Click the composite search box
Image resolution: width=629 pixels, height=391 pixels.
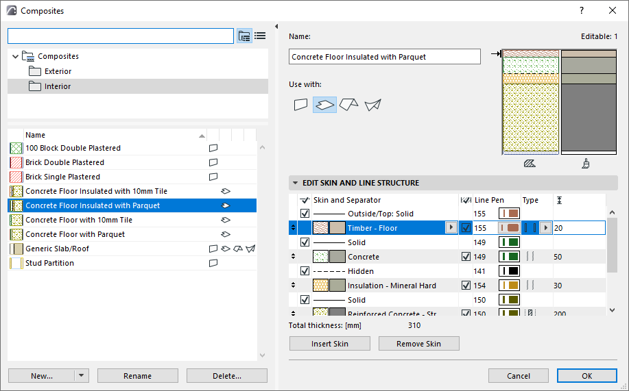pyautogui.click(x=121, y=36)
